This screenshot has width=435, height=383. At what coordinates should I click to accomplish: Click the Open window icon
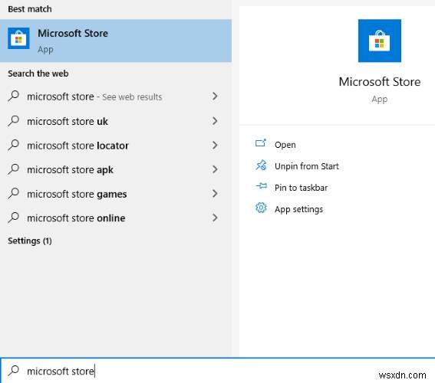pyautogui.click(x=261, y=143)
